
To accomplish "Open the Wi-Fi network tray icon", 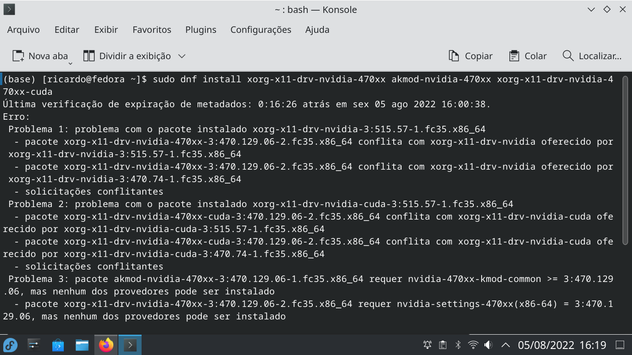I will 473,345.
